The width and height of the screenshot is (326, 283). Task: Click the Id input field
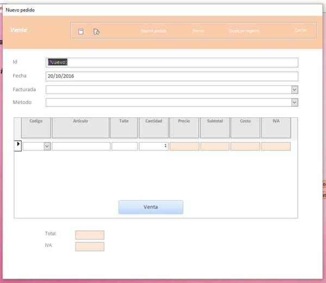pos(172,62)
